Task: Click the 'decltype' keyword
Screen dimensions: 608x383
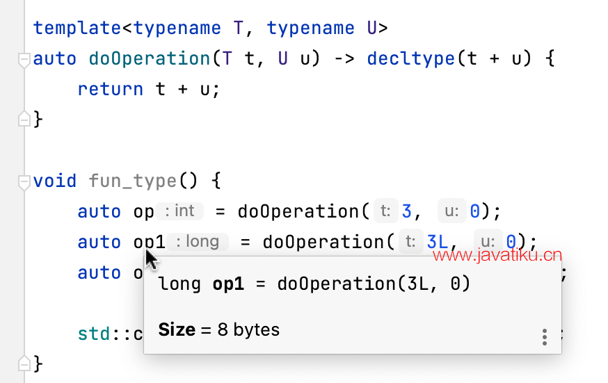Action: (x=410, y=59)
